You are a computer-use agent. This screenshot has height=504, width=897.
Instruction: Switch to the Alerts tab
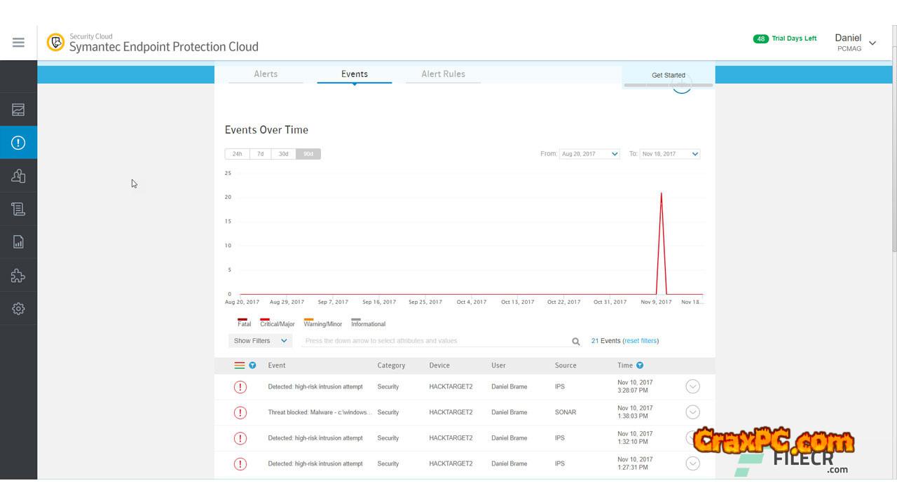coord(266,74)
